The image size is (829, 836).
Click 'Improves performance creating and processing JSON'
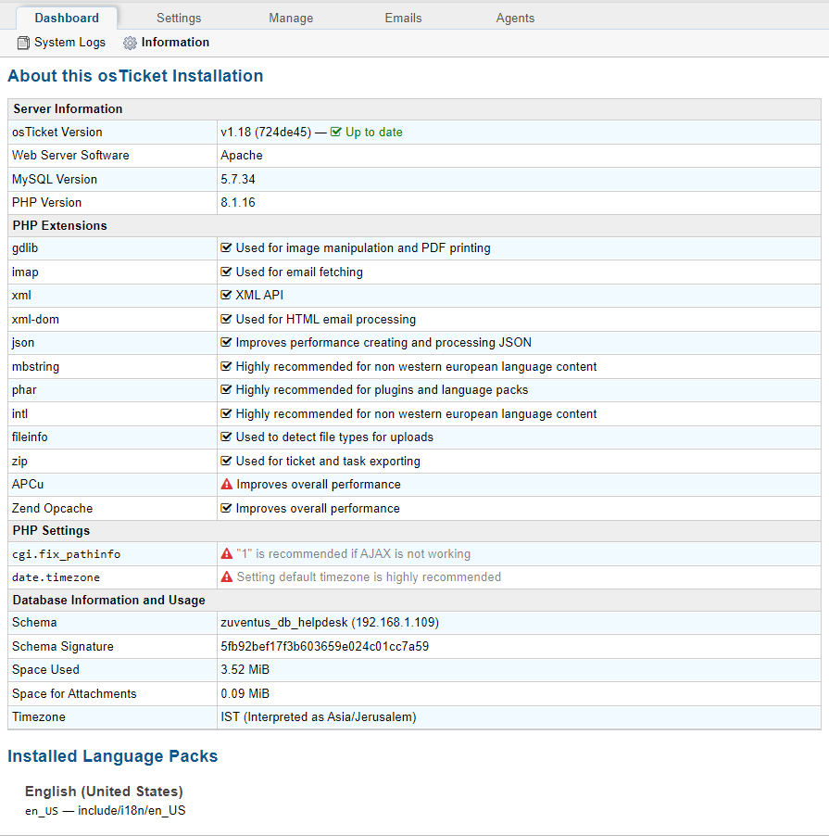coord(383,342)
